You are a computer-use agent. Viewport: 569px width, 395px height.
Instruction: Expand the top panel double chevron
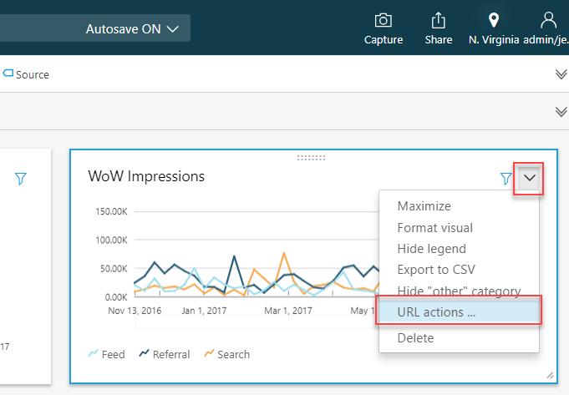[561, 74]
